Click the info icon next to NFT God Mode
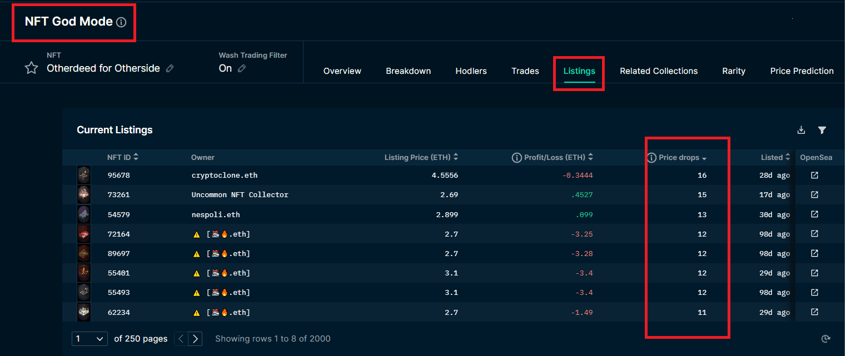 point(121,23)
